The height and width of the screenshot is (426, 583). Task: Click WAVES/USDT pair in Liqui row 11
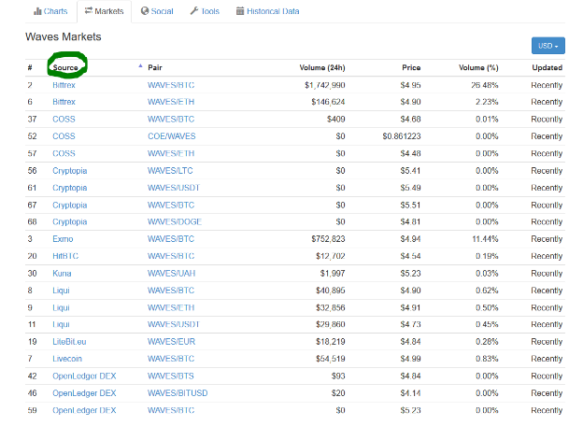(x=174, y=324)
